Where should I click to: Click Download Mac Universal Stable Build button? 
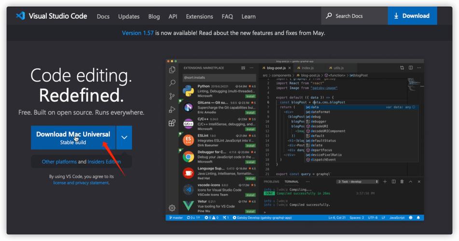pyautogui.click(x=73, y=138)
